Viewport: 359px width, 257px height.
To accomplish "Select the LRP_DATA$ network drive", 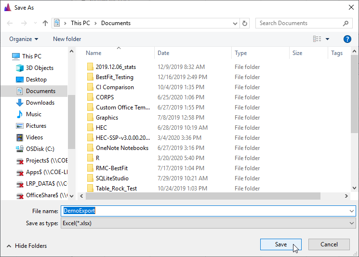I will point(41,184).
